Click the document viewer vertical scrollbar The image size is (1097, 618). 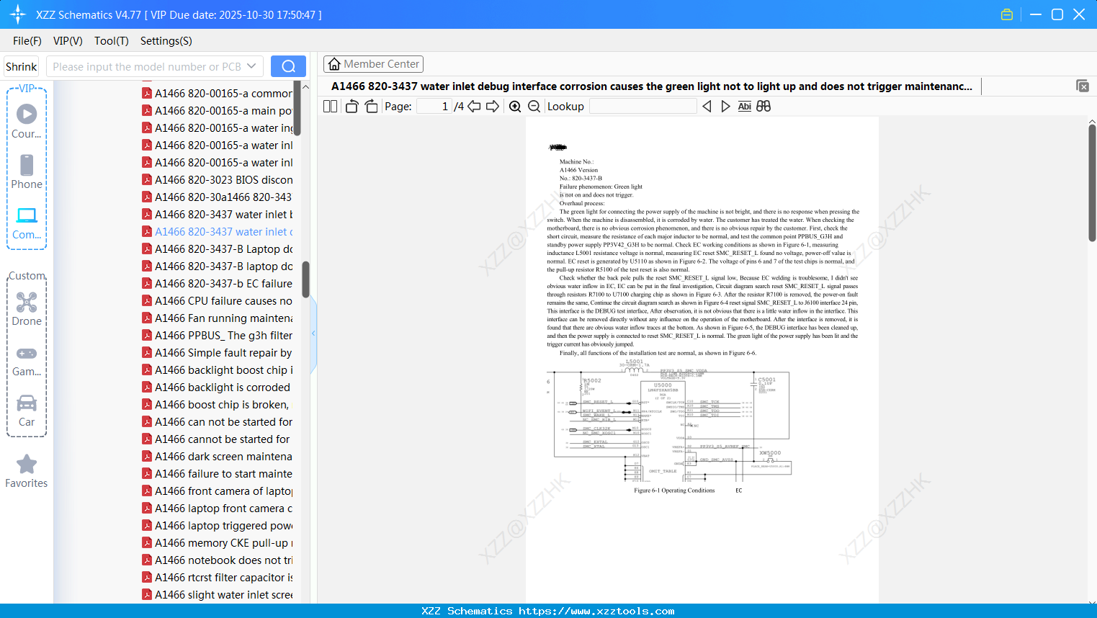coord(1092,183)
